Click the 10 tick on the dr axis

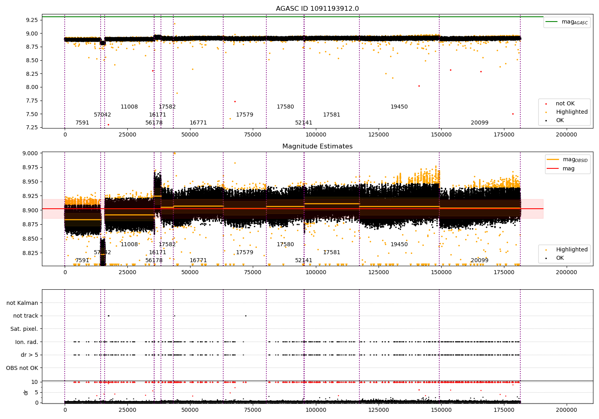[x=35, y=382]
